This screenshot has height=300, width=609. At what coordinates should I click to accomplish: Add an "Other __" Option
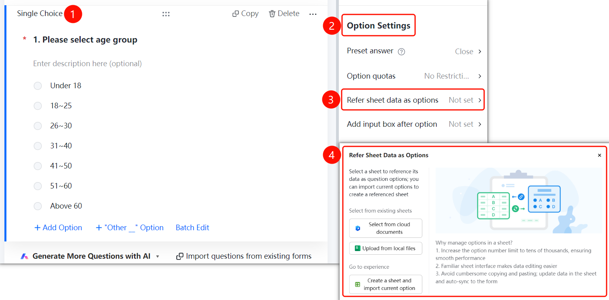tap(130, 228)
